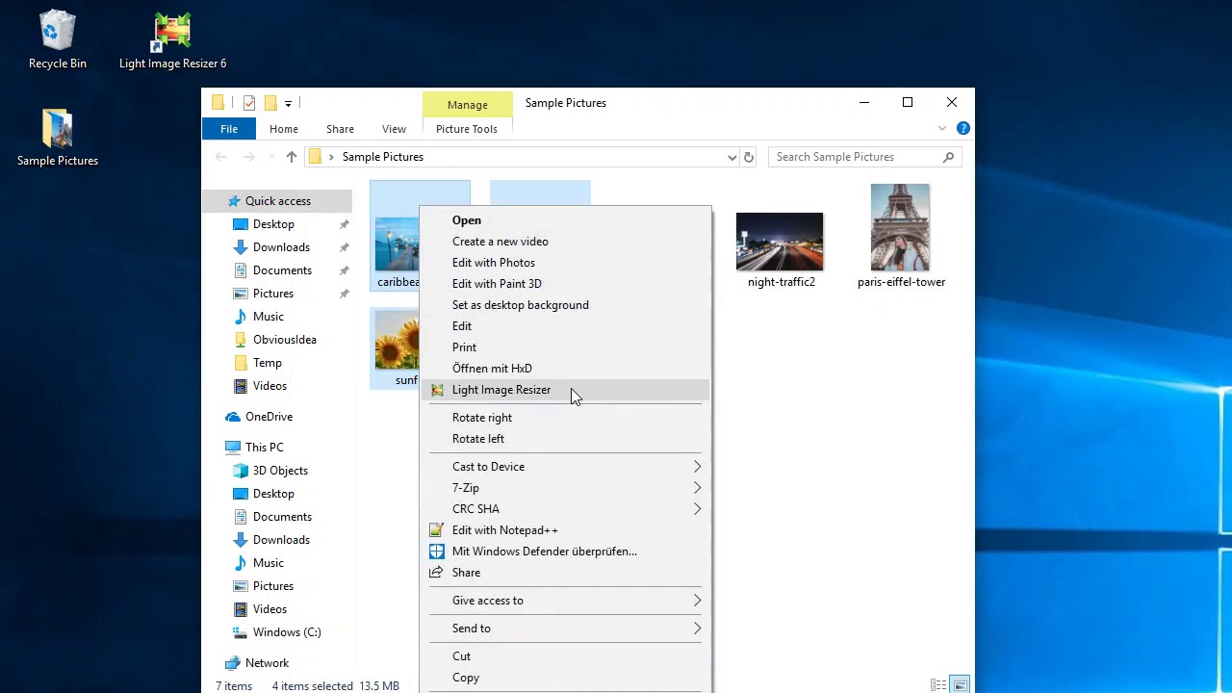
Task: Choose Mit Windows Defender überprüfen option
Action: [544, 552]
